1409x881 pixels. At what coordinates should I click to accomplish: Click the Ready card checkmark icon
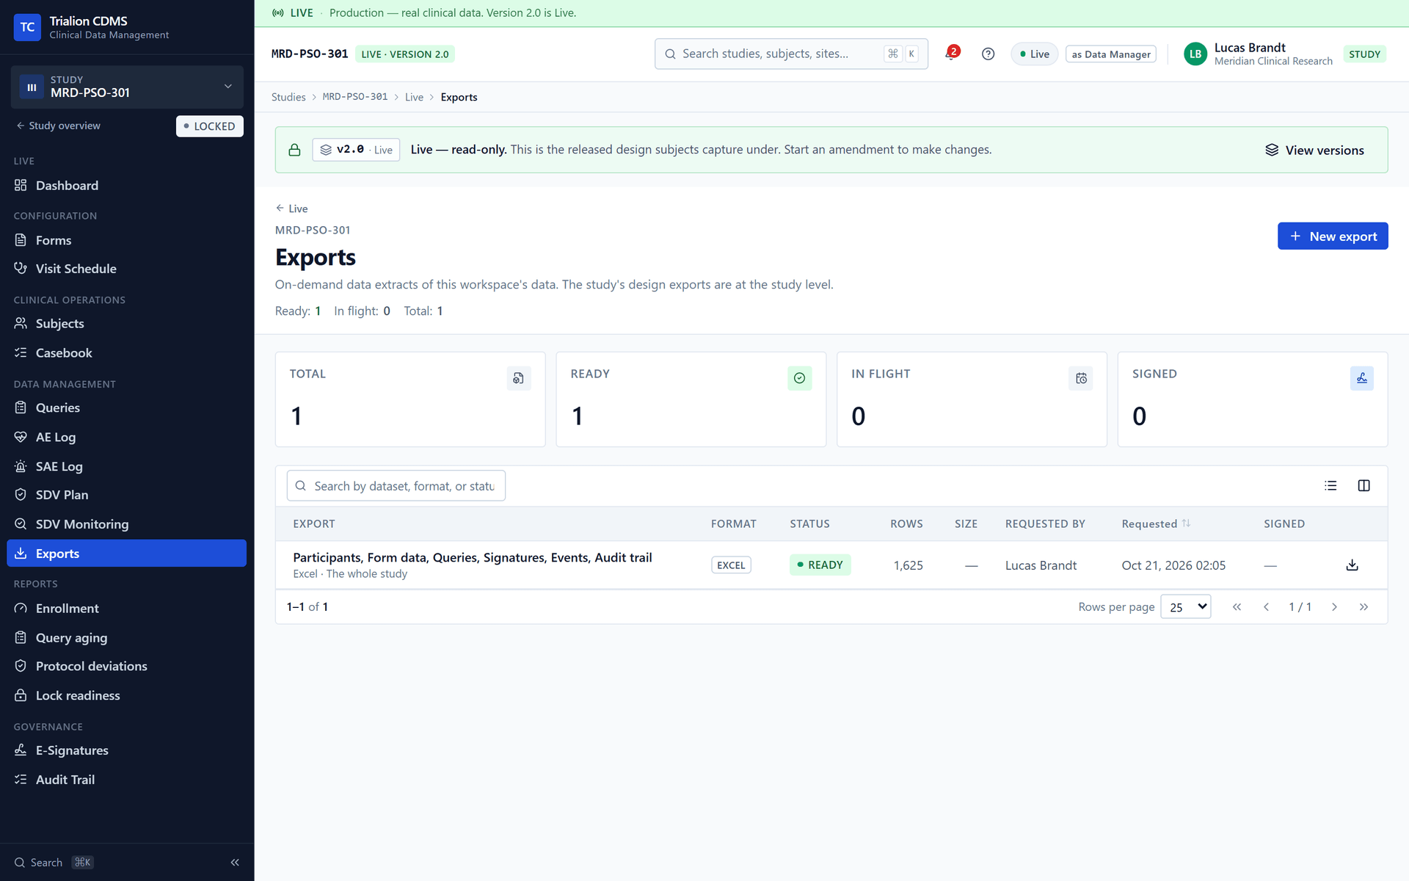799,378
